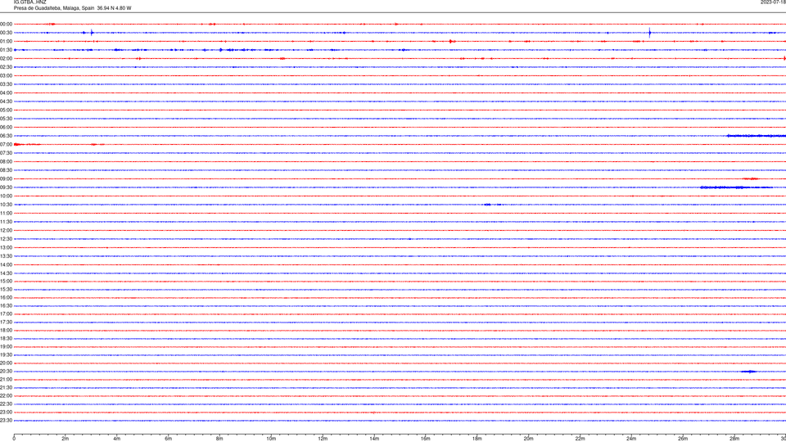This screenshot has width=786, height=442.
Task: Click the tall blue spike on the 00:30 trace
Action: tap(649, 33)
